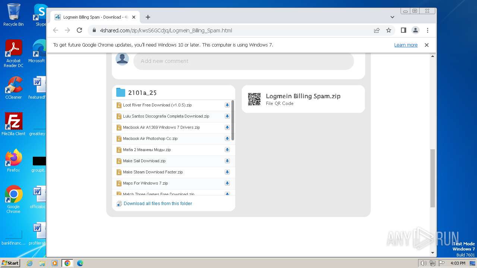Screen dimensions: 477x268
Task: Close the Logmein Billing Spam tab
Action: pos(134,17)
